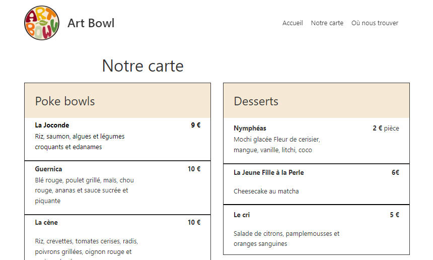Select the Notre carte page heading
433x260 pixels.
coord(143,66)
